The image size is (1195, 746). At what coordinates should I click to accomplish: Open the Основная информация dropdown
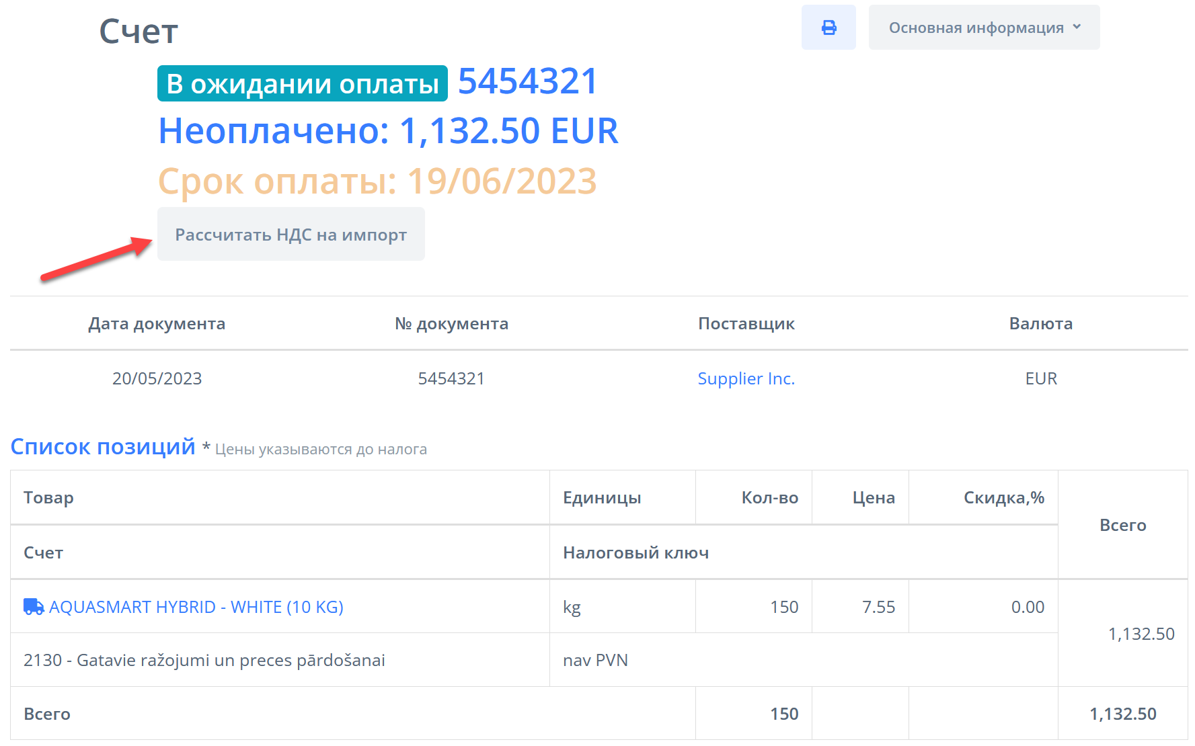point(976,28)
